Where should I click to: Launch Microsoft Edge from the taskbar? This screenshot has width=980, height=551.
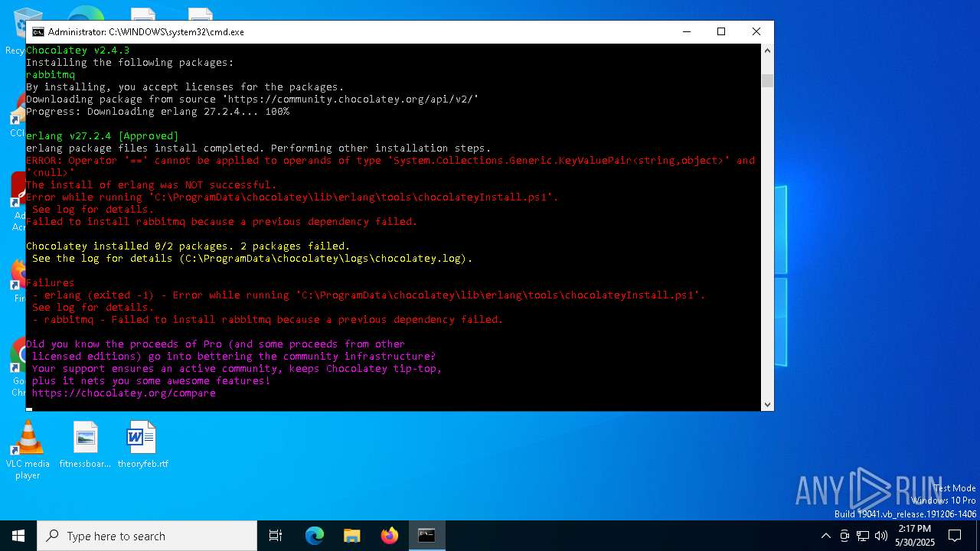point(315,536)
